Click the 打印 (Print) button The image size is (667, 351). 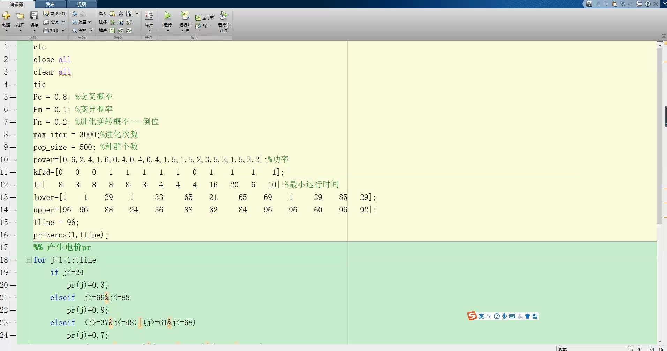coord(51,30)
